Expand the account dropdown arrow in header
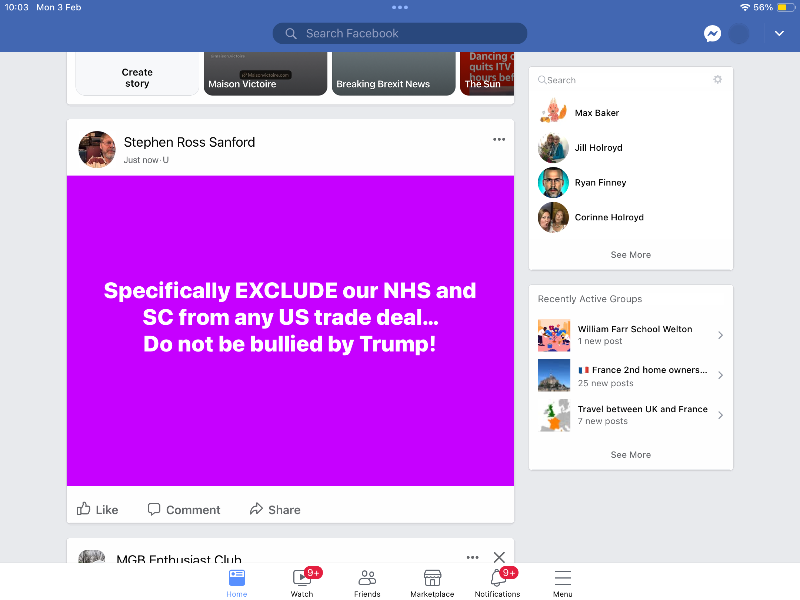Image resolution: width=800 pixels, height=600 pixels. [x=779, y=33]
